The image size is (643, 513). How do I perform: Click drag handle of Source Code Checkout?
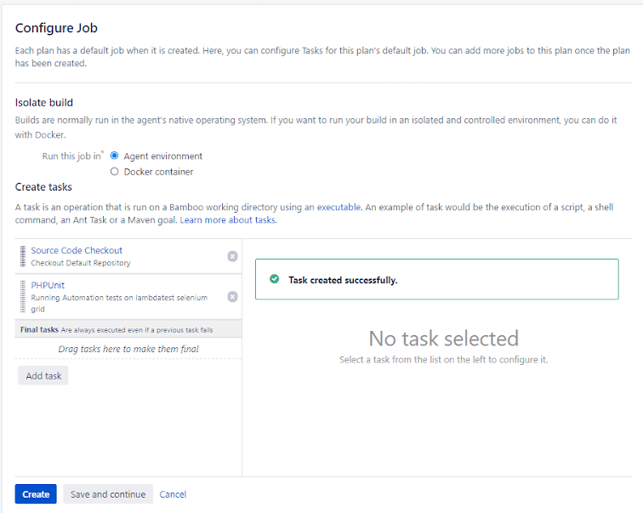pyautogui.click(x=23, y=256)
